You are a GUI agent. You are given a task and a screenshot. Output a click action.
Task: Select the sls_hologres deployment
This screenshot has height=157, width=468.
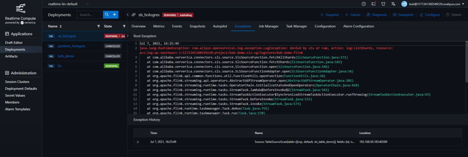(x=67, y=36)
